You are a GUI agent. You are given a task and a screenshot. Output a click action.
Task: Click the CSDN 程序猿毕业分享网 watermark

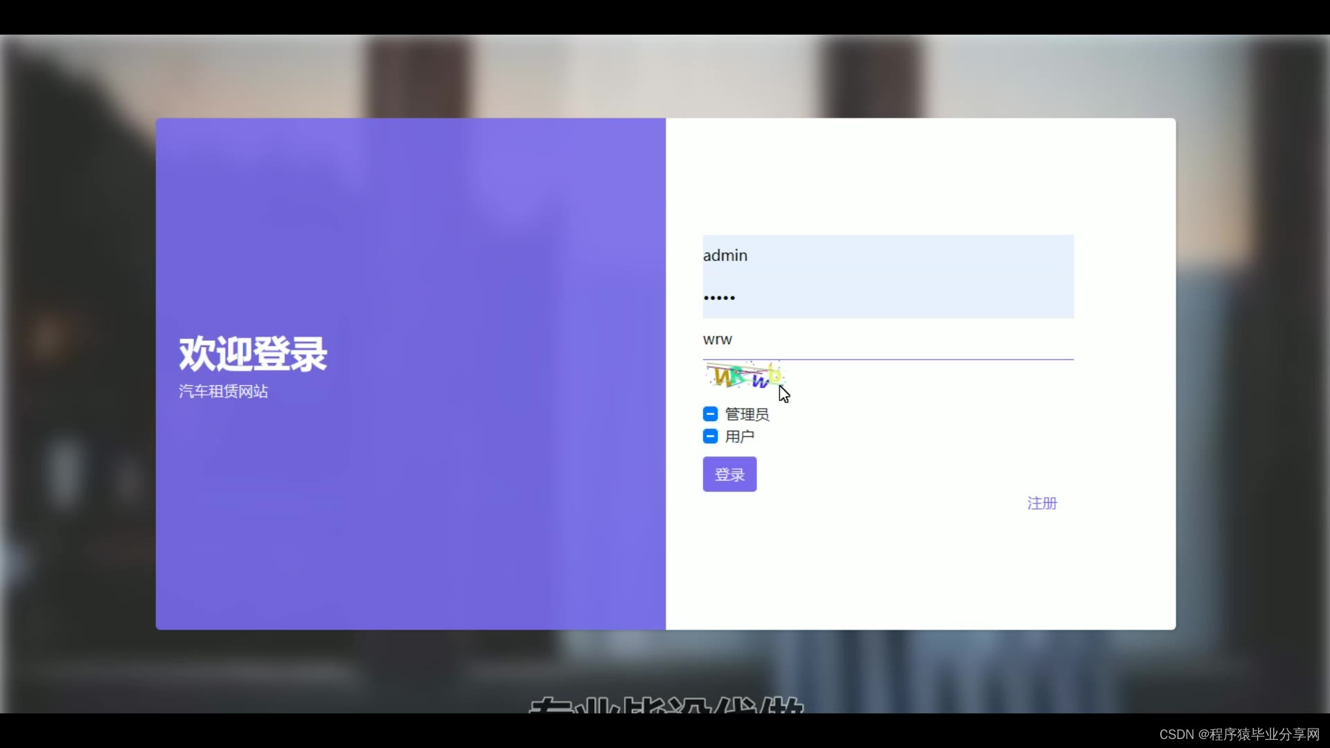pos(1239,734)
